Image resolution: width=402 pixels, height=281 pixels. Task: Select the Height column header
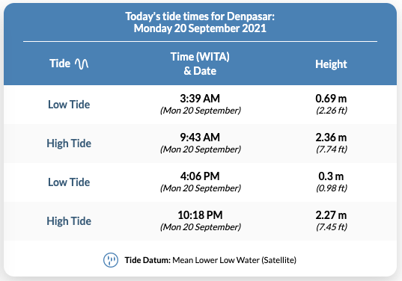point(331,64)
